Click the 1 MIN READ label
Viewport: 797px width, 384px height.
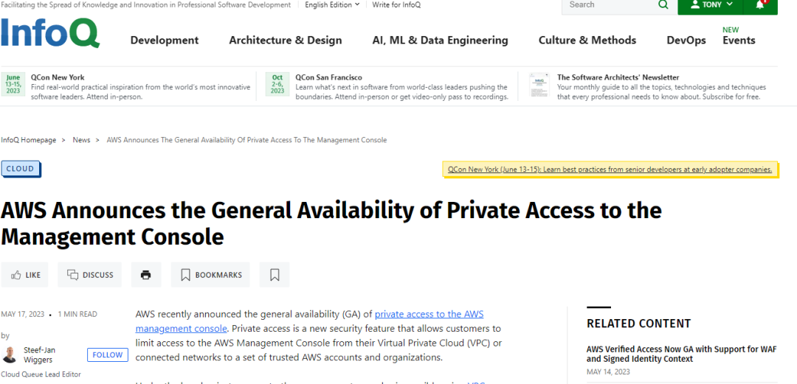[77, 314]
